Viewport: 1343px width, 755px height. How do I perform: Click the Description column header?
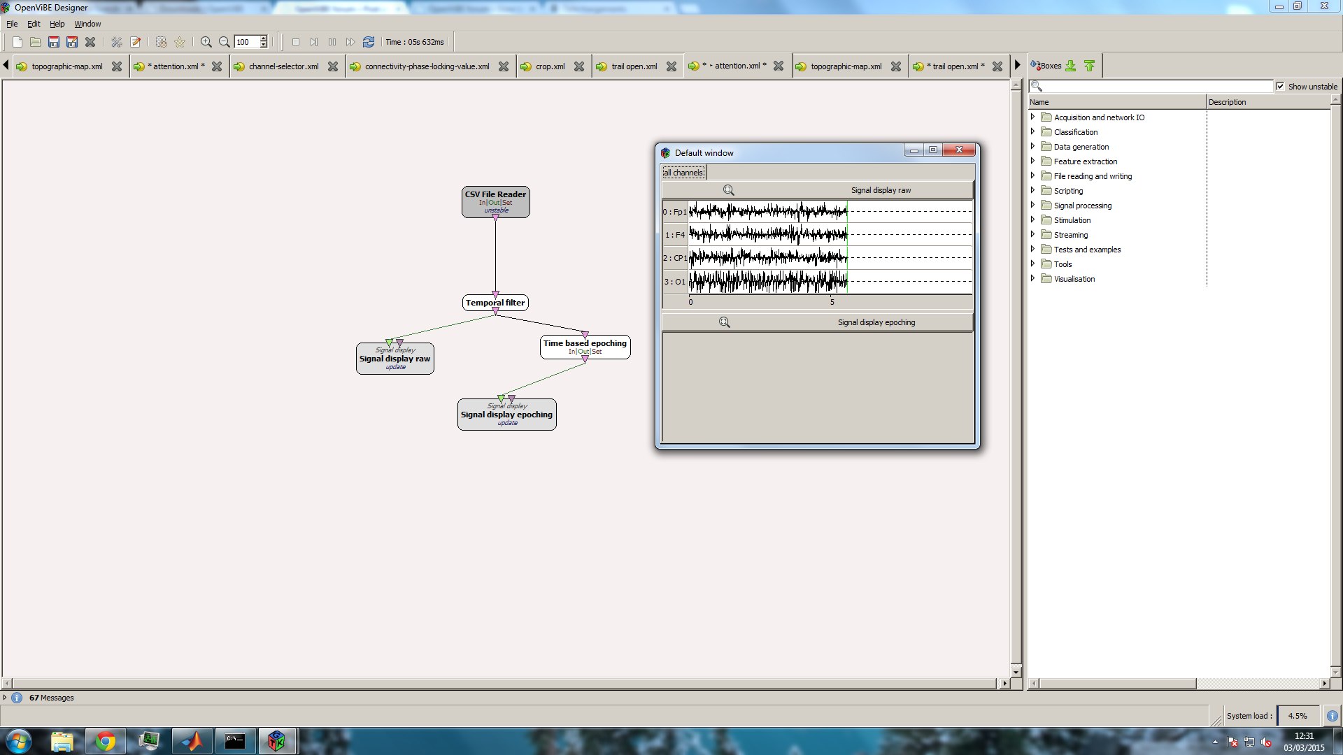click(1268, 102)
